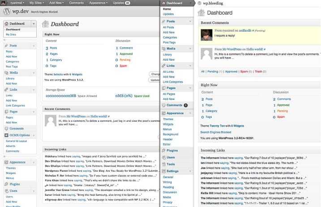Filter recent comments by Trash (0)
Screen dimensions: 321x207
[x=258, y=71]
